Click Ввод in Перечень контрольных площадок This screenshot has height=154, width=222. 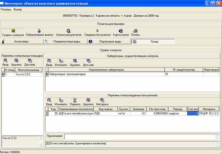(6, 63)
